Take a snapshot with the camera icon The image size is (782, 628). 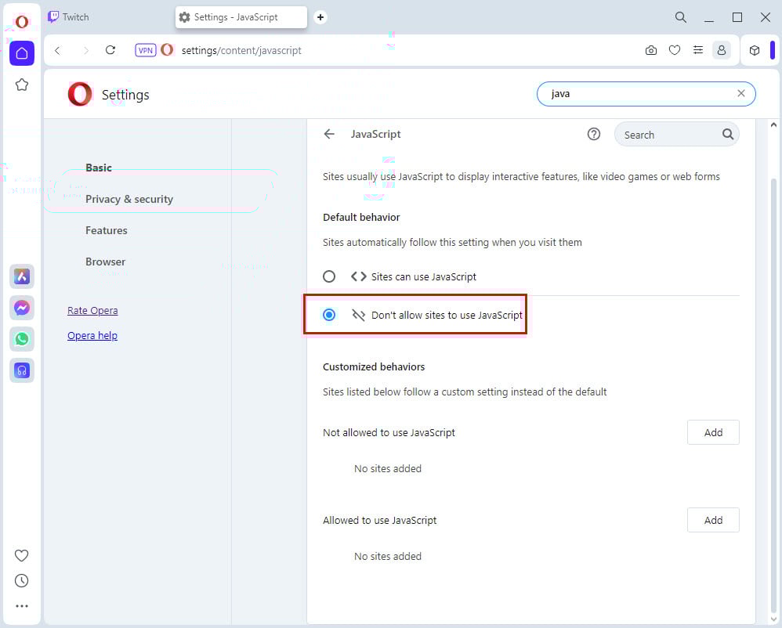tap(651, 50)
